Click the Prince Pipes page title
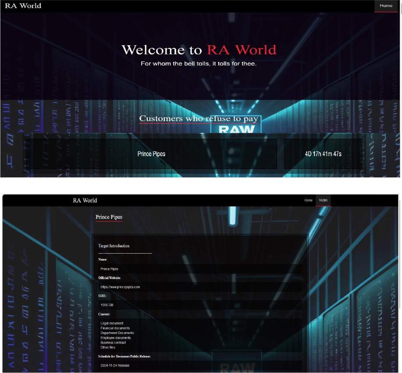The width and height of the screenshot is (402, 373). click(109, 217)
